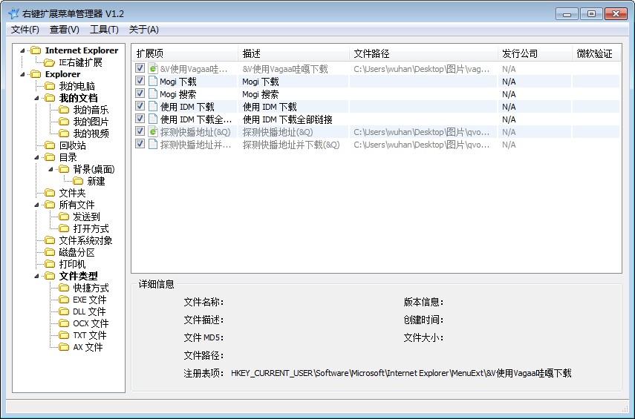Select the 探测快播地址并下载 list row
This screenshot has height=419, width=635.
point(290,145)
